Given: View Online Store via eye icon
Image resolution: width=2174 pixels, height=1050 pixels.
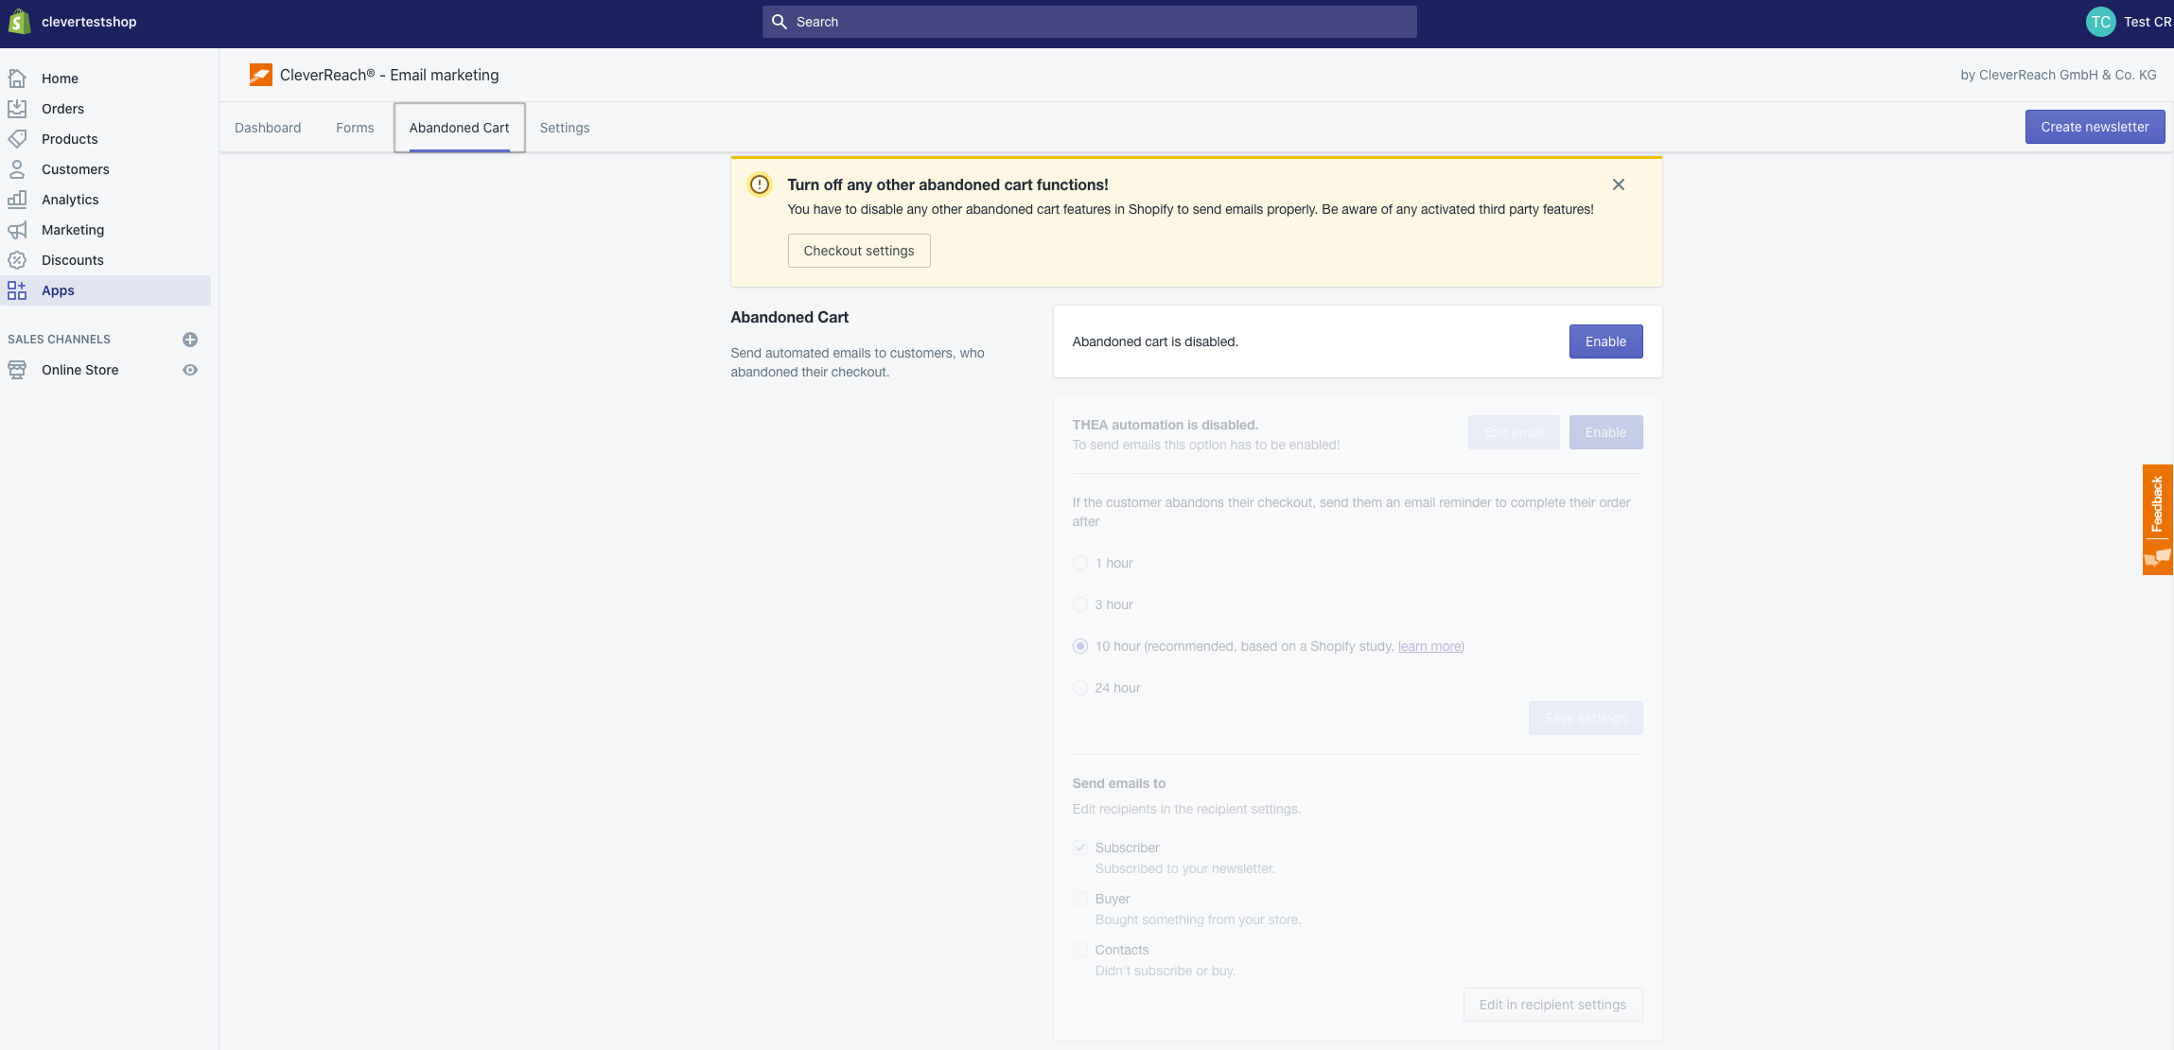Looking at the screenshot, I should coord(190,370).
